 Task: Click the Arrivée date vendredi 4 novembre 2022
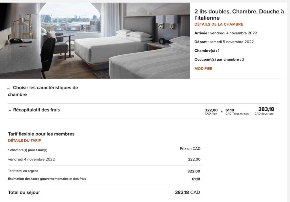[225, 33]
